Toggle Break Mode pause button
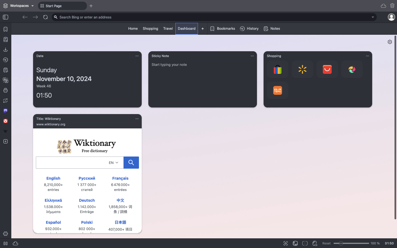 (6, 243)
